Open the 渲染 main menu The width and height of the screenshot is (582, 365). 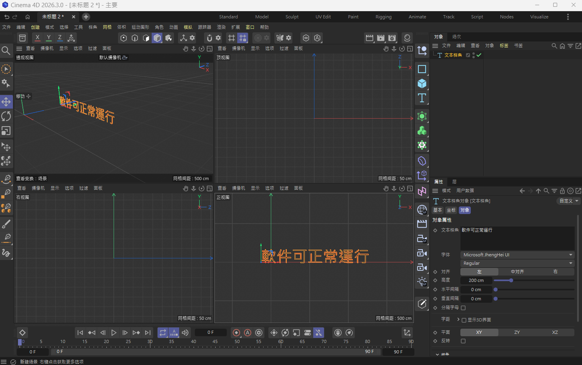coord(221,27)
